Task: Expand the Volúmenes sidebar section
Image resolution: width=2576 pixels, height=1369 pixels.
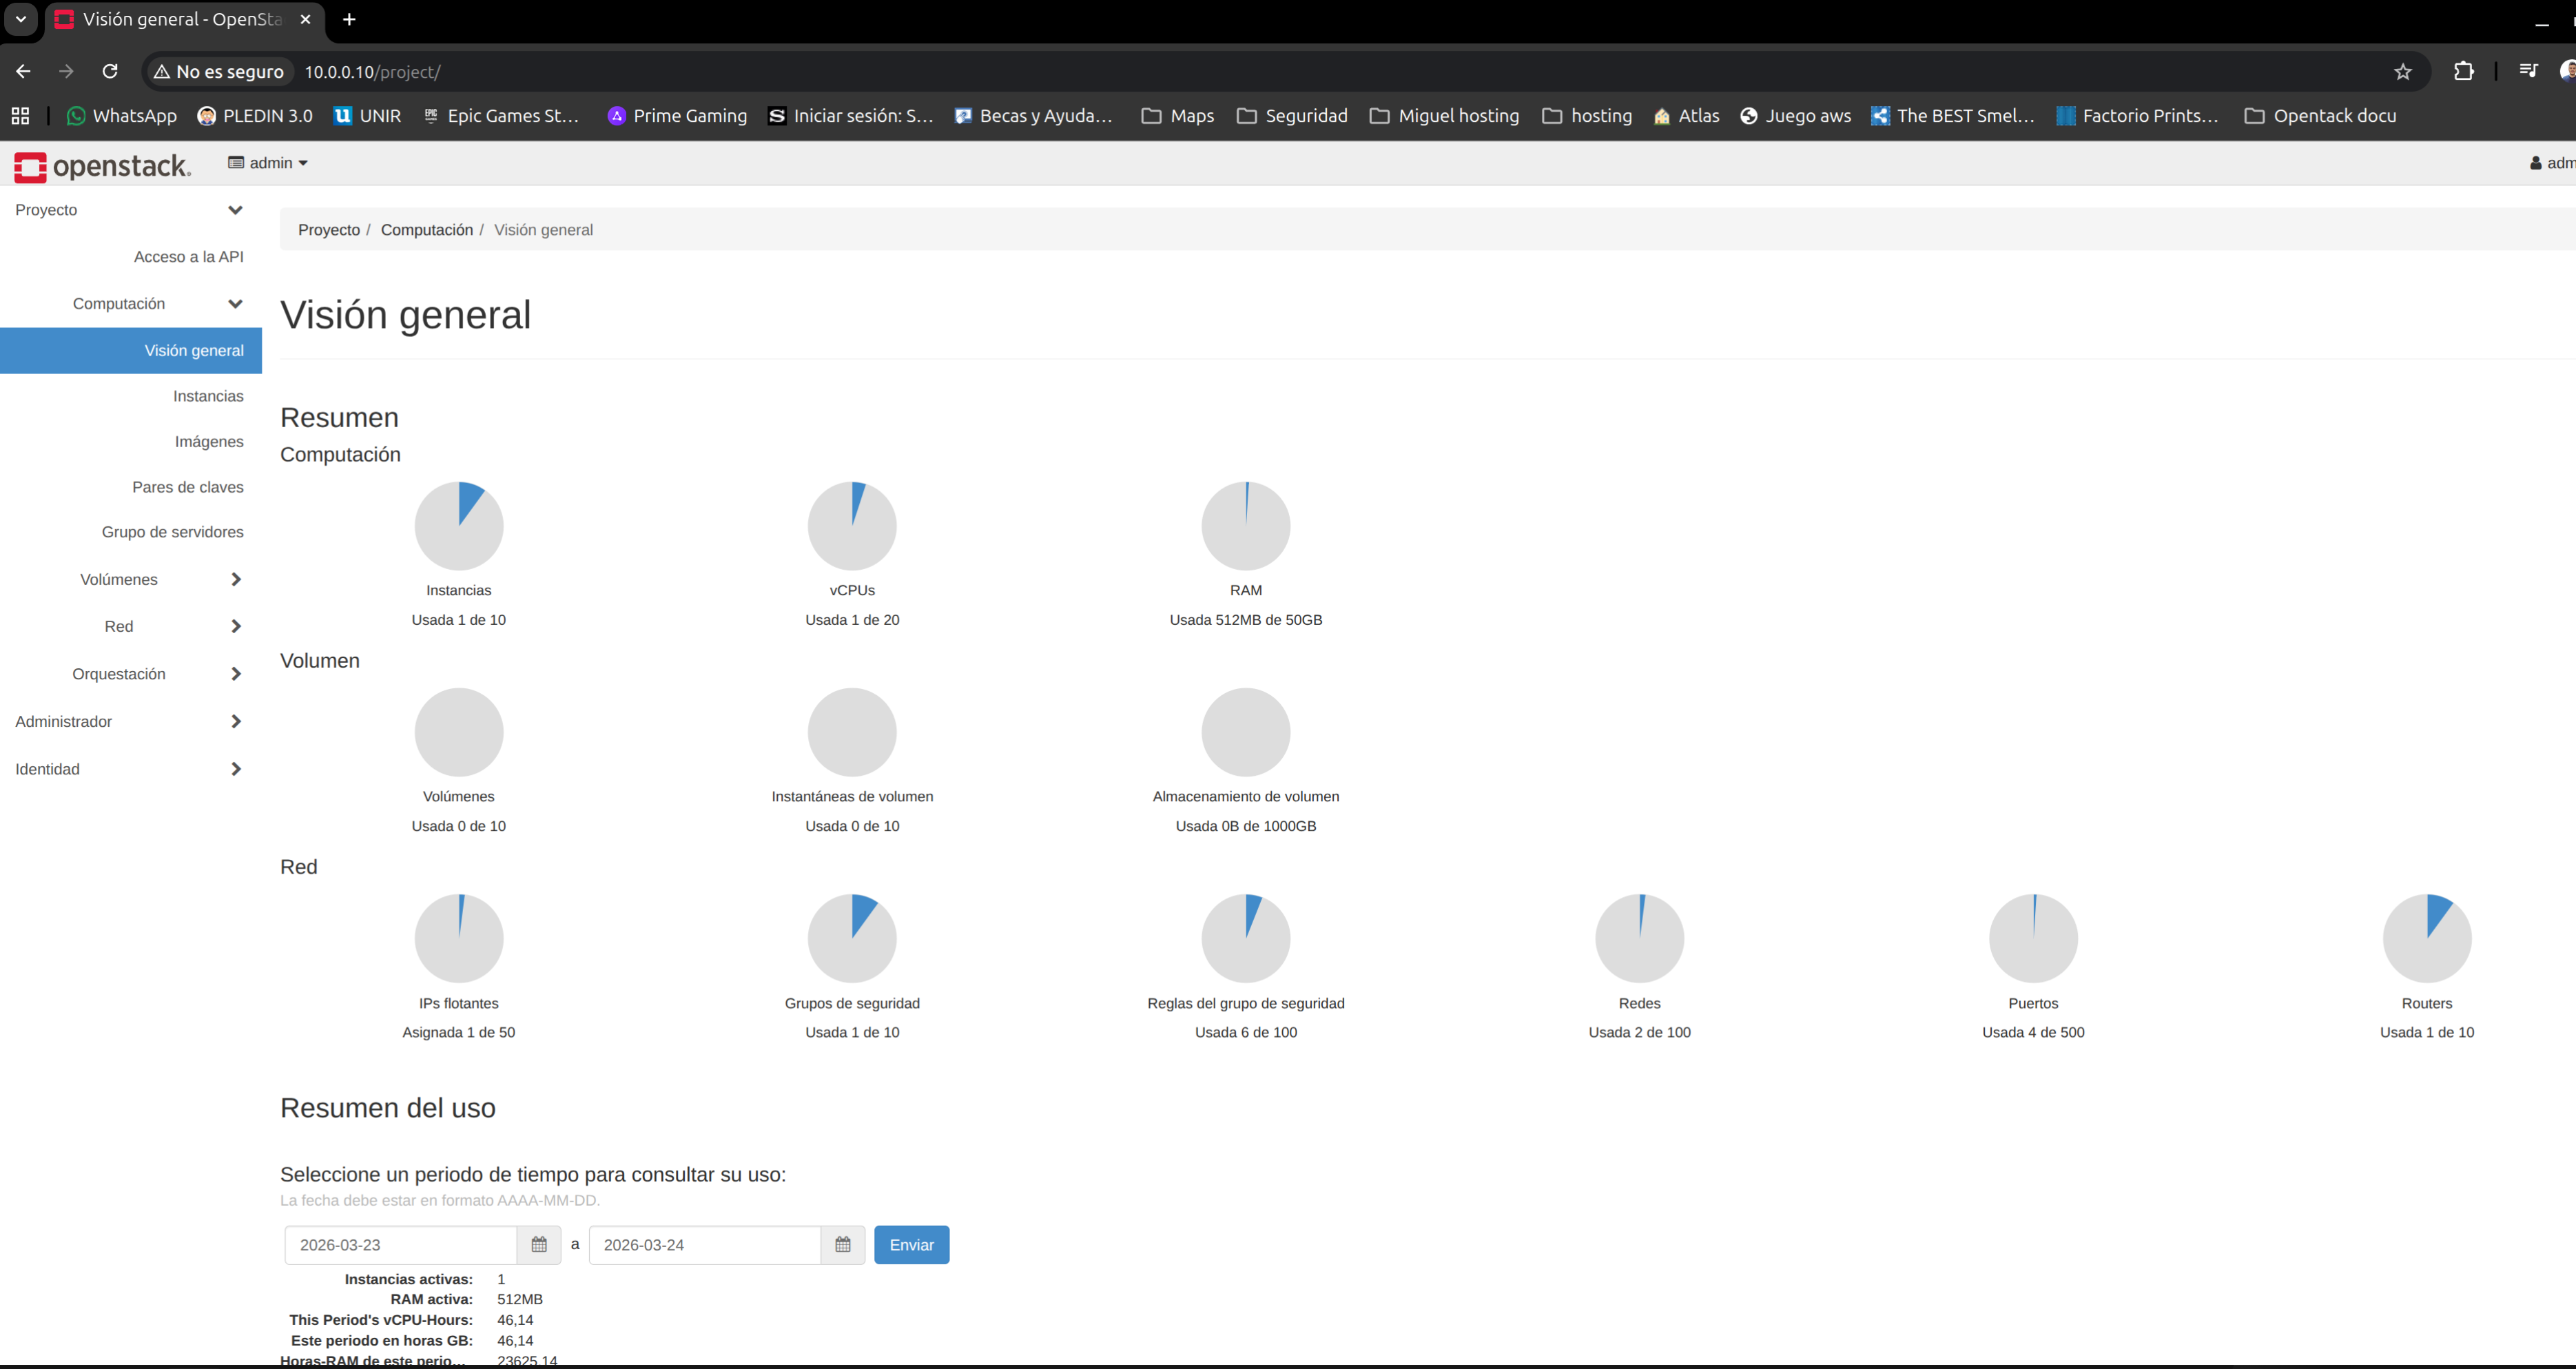Action: [160, 579]
